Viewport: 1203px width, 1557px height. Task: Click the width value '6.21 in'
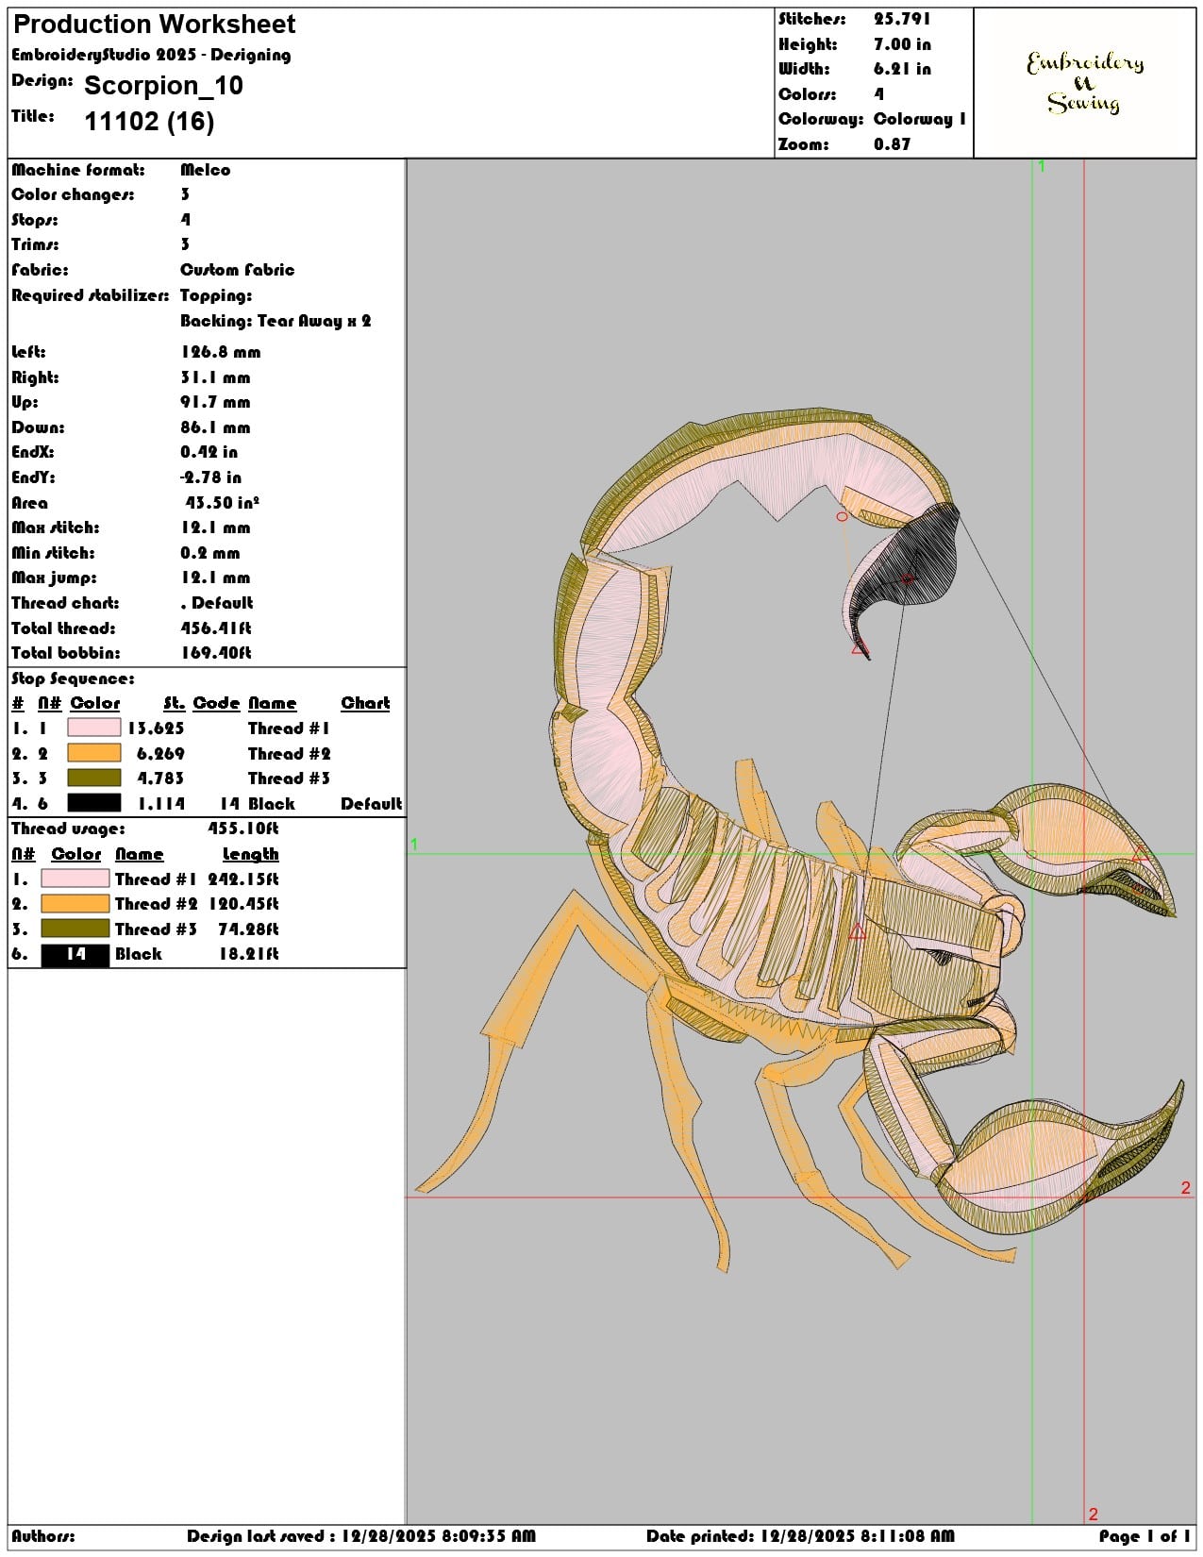902,69
